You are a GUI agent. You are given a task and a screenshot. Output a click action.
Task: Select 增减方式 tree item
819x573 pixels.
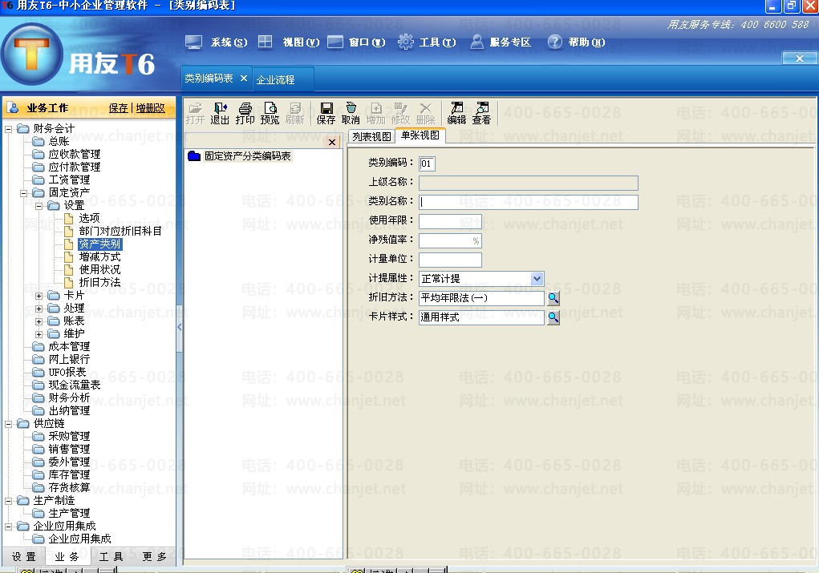[x=99, y=256]
